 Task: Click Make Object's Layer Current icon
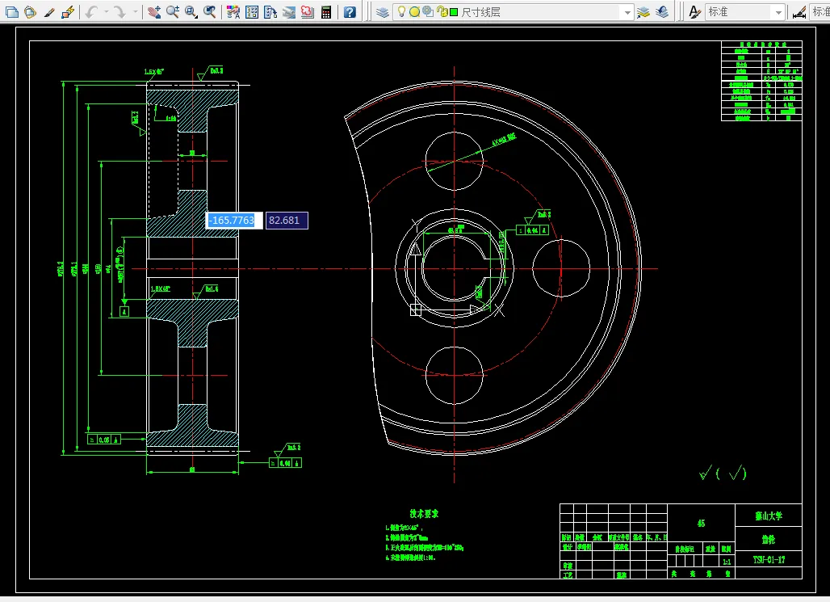(x=643, y=11)
